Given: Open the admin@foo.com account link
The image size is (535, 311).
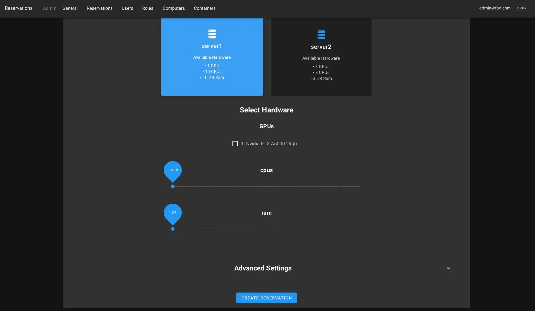Looking at the screenshot, I should click(495, 8).
